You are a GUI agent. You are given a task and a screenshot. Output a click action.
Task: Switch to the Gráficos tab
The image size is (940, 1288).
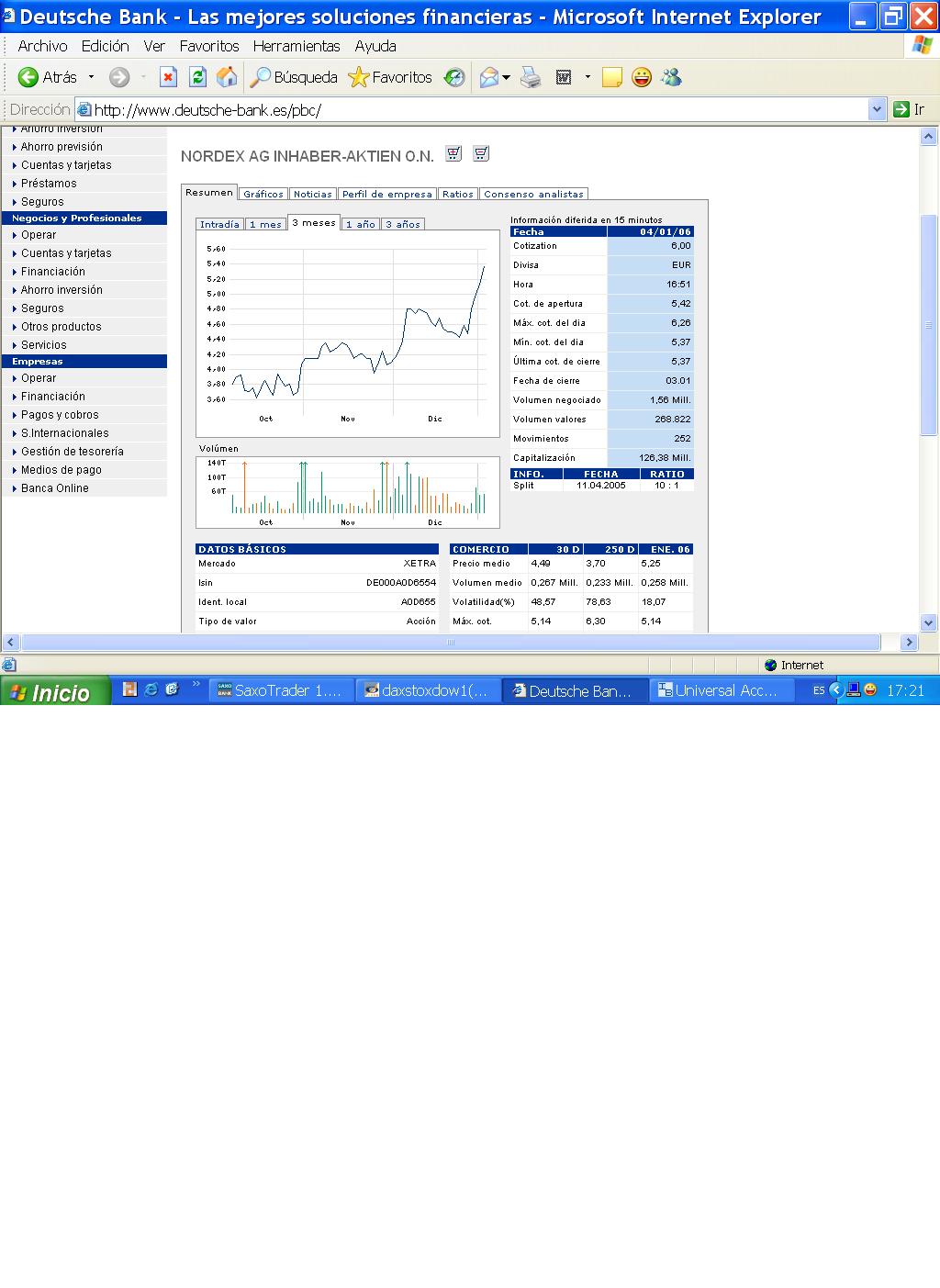[263, 194]
